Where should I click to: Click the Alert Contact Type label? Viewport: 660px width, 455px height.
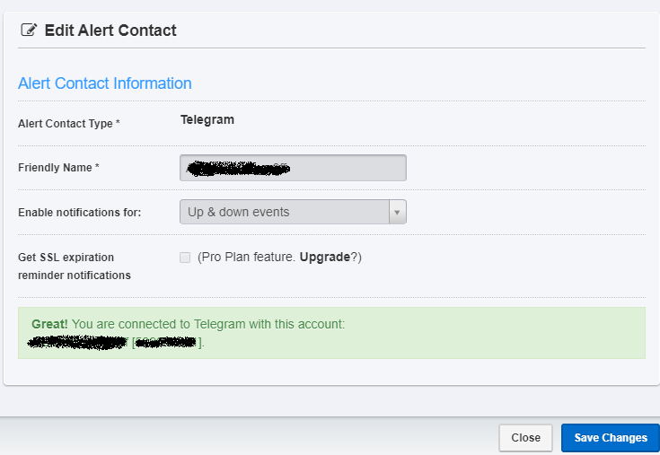coord(68,124)
